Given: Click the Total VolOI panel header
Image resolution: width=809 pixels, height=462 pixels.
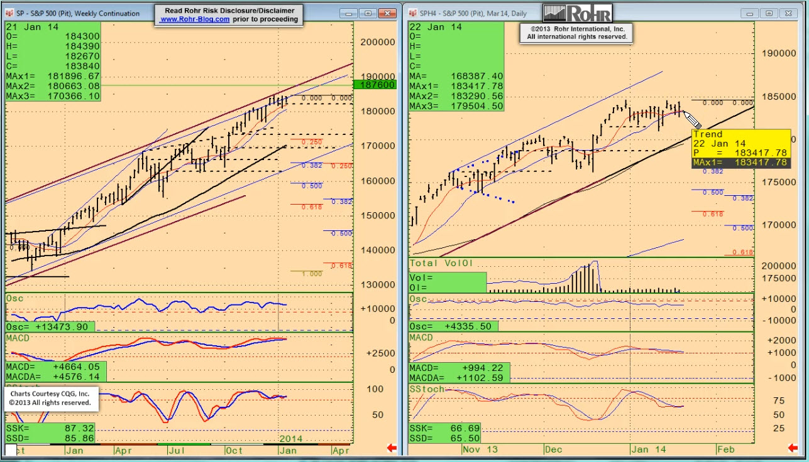Looking at the screenshot, I should click(x=439, y=263).
